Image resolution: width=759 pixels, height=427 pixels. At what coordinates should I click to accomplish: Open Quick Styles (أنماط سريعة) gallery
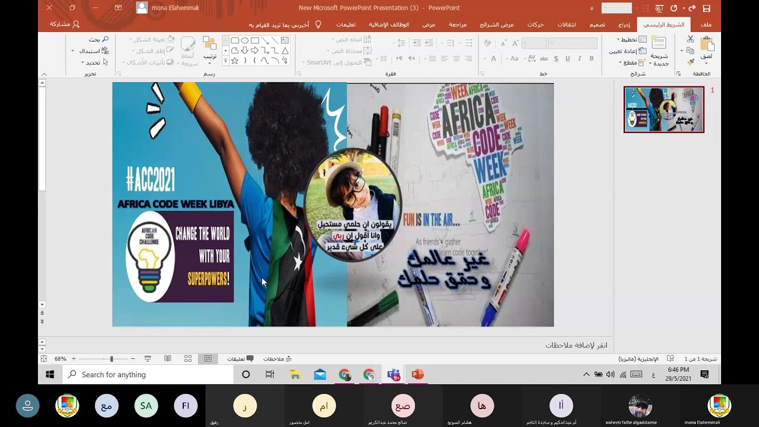tap(188, 51)
